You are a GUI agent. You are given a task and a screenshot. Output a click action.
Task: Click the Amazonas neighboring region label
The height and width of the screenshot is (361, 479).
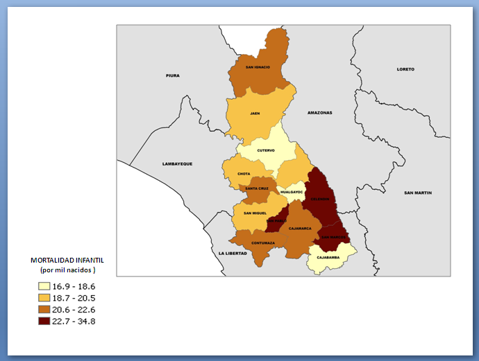click(x=320, y=112)
